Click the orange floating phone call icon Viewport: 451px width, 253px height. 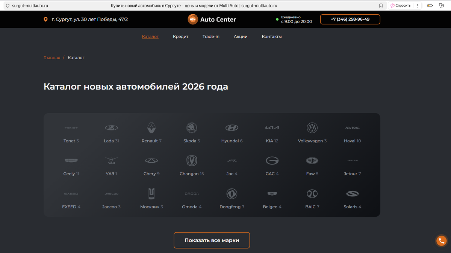pos(442,241)
